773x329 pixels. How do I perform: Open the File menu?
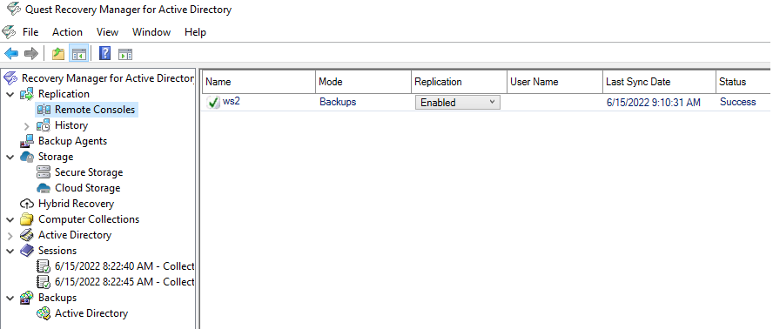point(30,32)
